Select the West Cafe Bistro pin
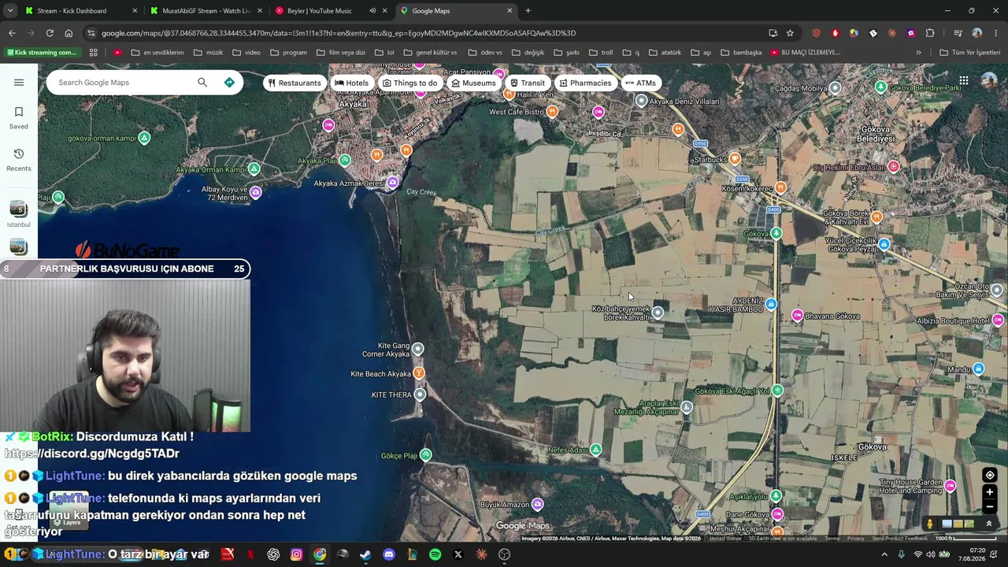This screenshot has height=567, width=1008. coord(552,112)
